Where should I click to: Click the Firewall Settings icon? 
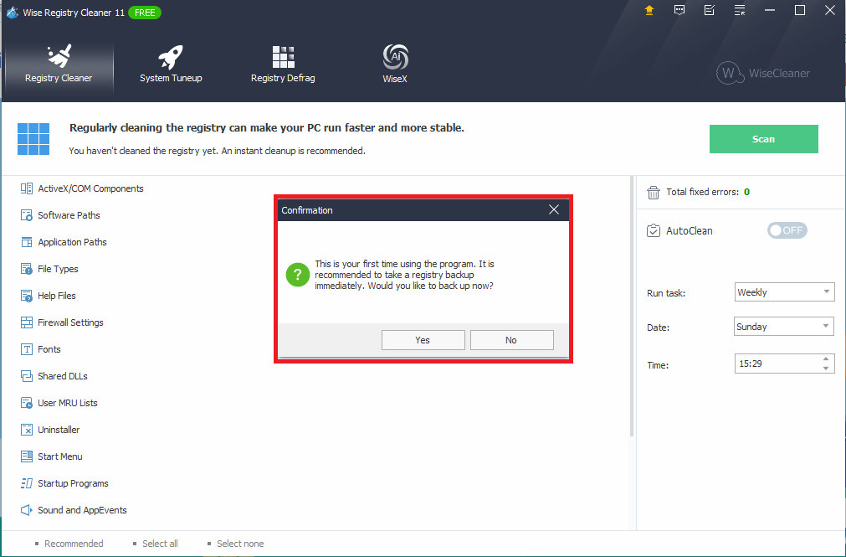27,322
